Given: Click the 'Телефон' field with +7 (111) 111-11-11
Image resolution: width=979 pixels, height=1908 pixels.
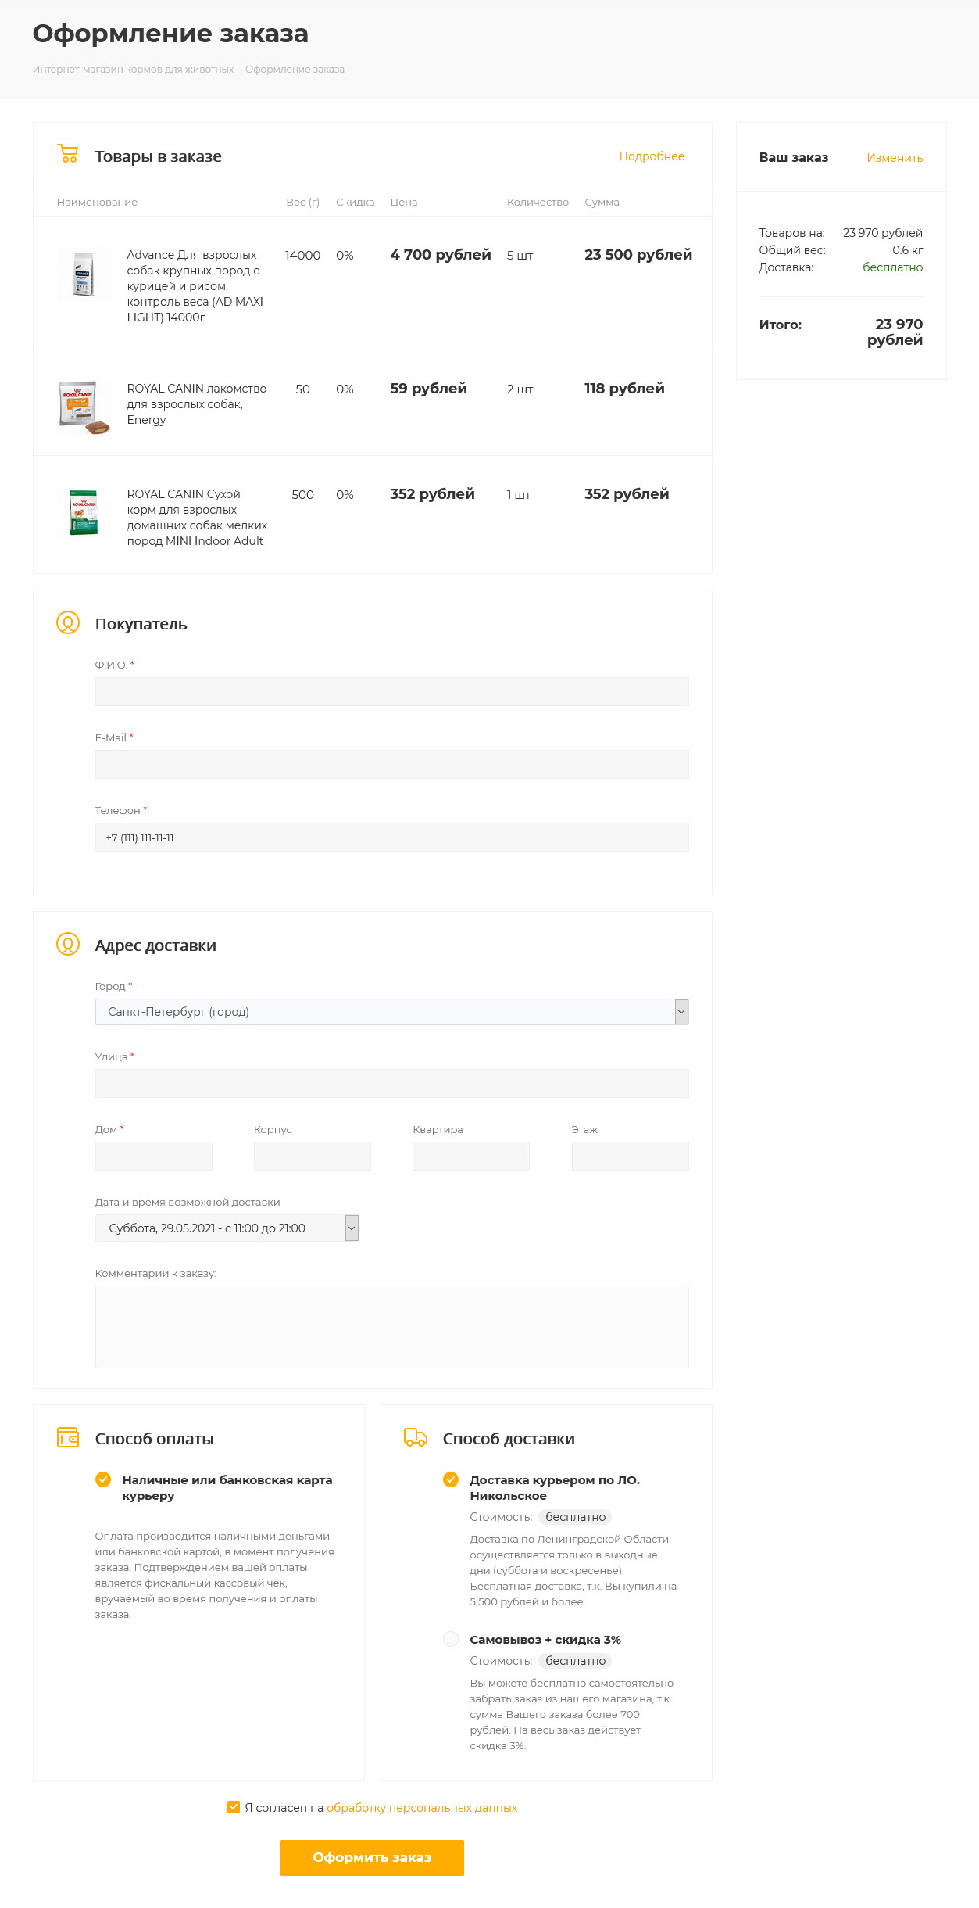Looking at the screenshot, I should pos(391,837).
